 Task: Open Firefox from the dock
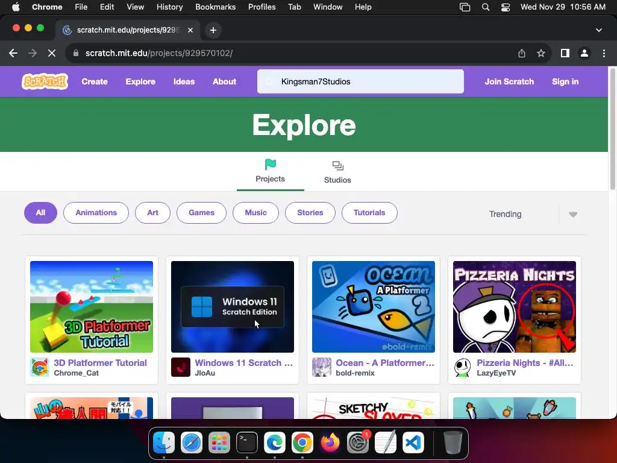coord(330,443)
